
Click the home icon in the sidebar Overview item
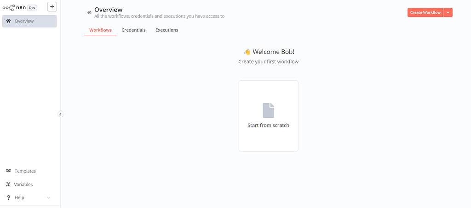point(8,21)
